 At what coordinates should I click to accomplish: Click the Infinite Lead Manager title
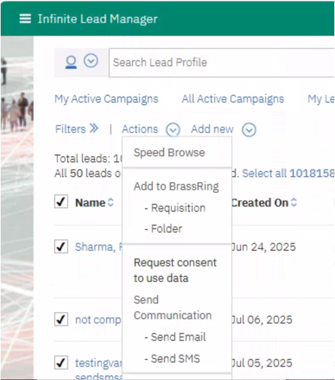pyautogui.click(x=98, y=19)
